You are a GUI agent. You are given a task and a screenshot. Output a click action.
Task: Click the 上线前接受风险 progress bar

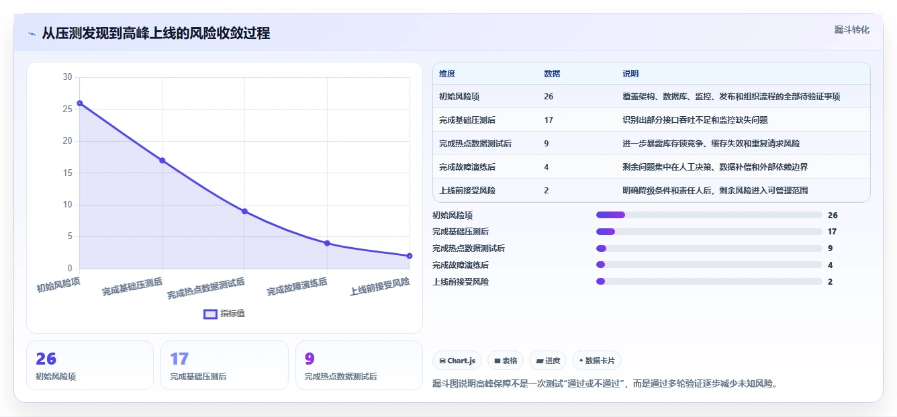coord(709,281)
